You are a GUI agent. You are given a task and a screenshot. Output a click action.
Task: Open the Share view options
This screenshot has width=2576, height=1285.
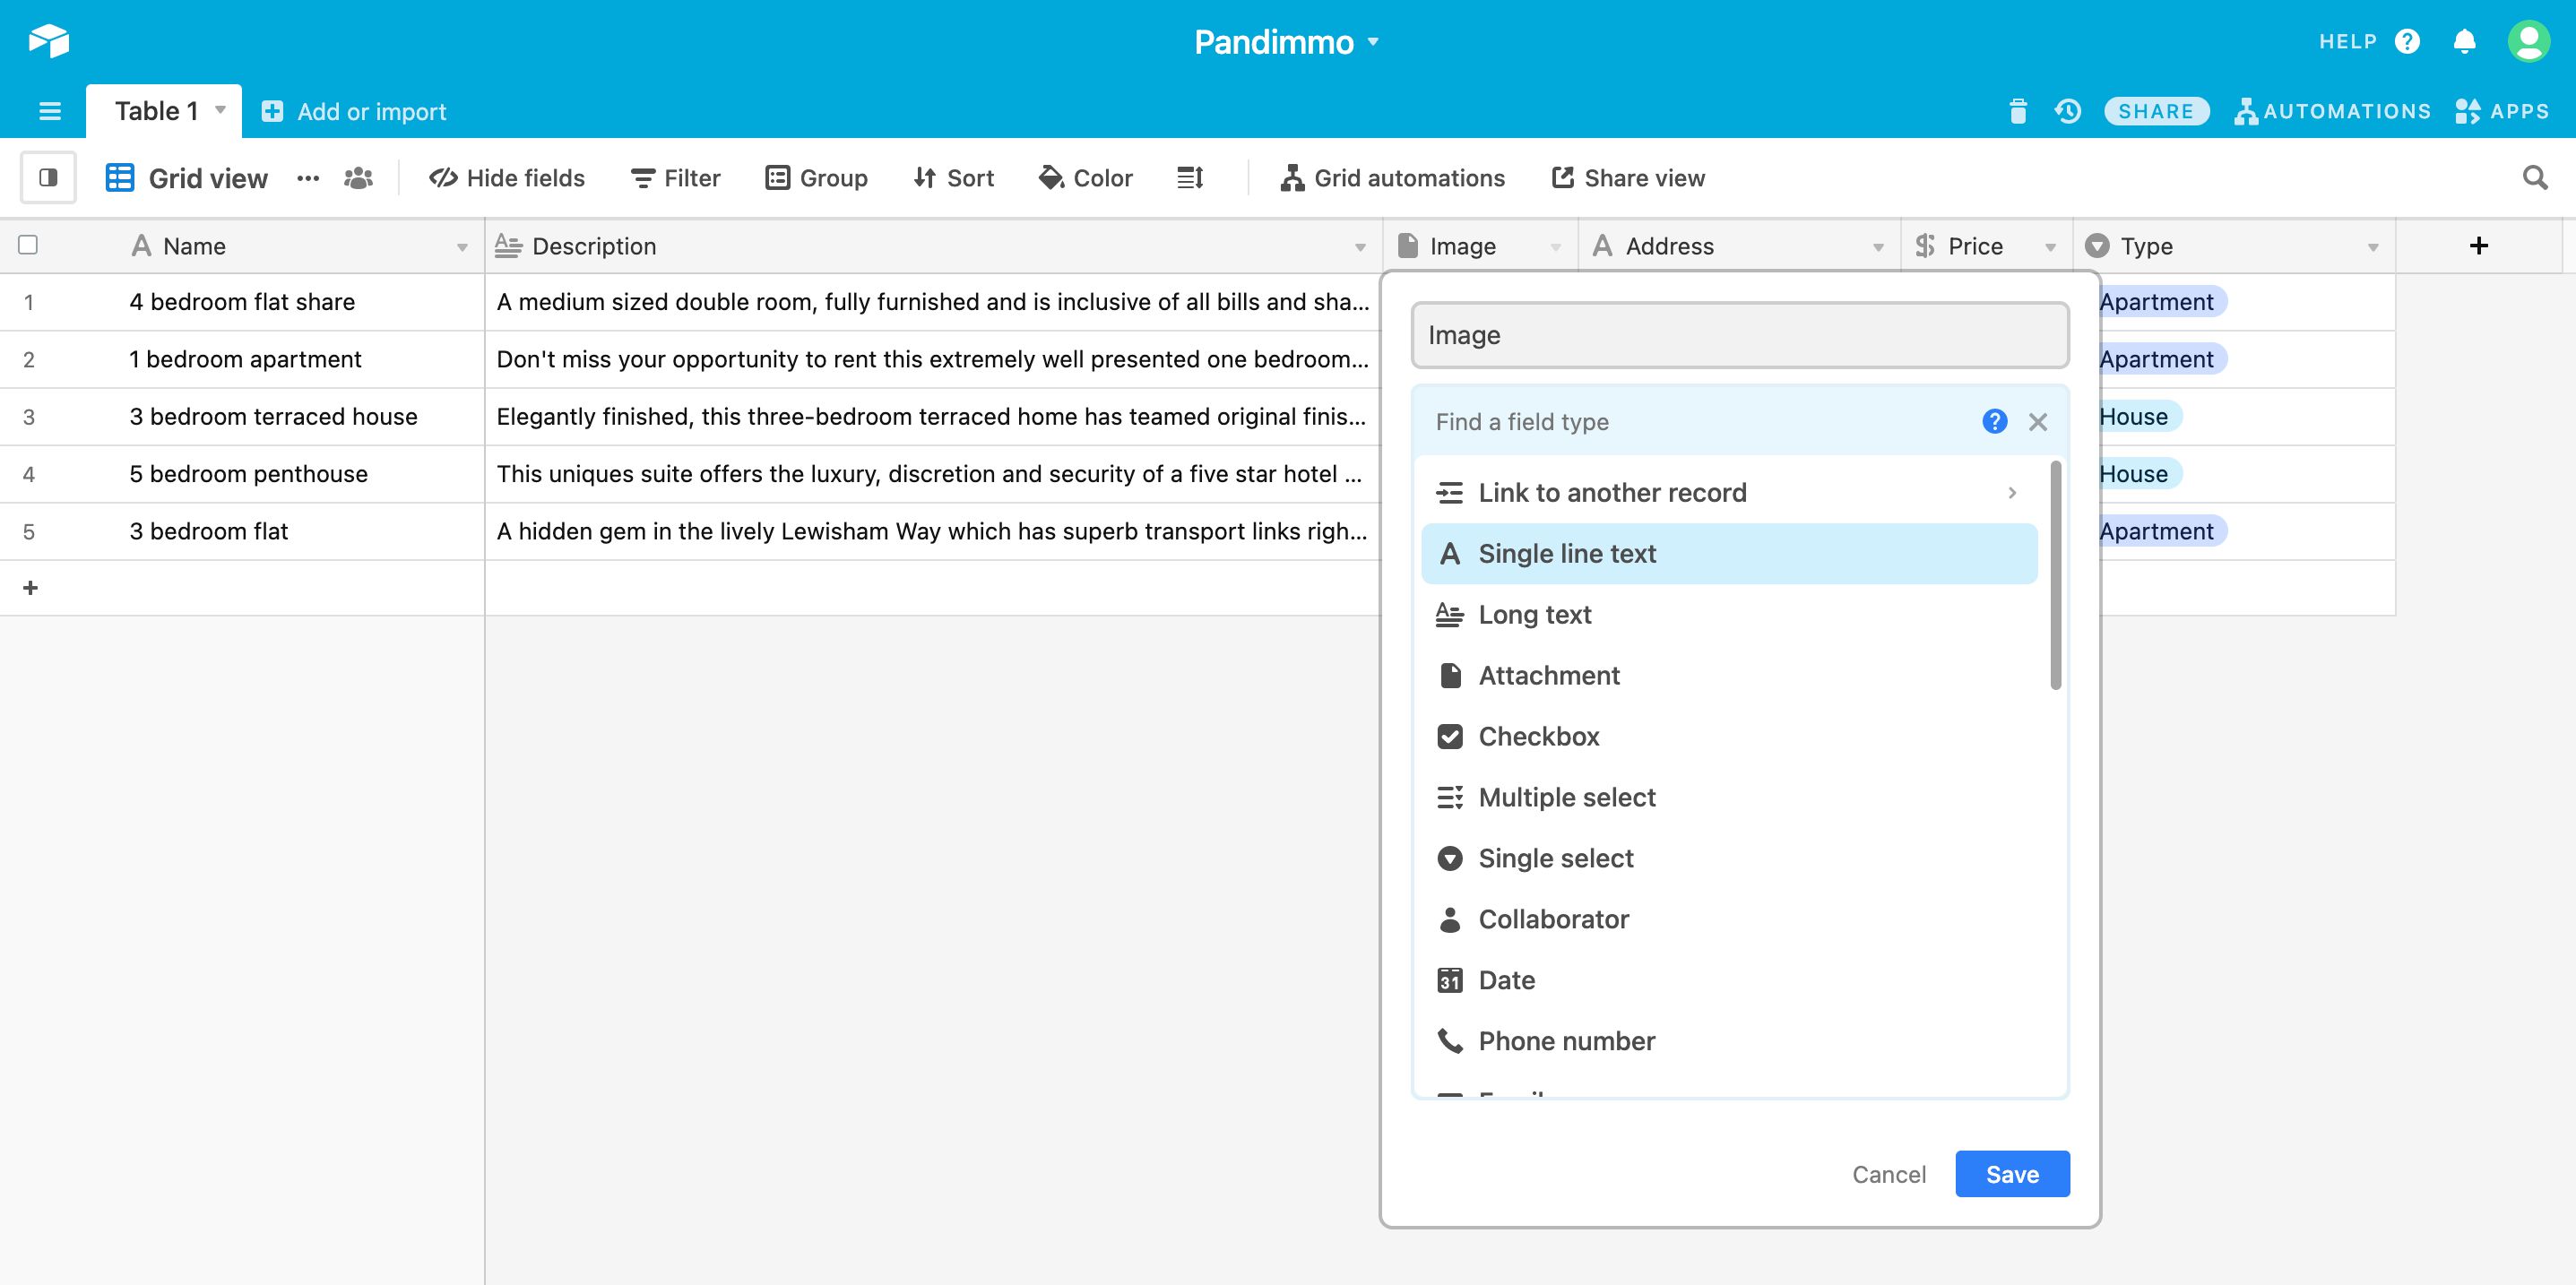click(1628, 177)
